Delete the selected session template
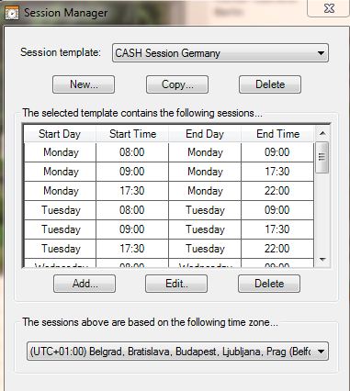 pos(270,84)
